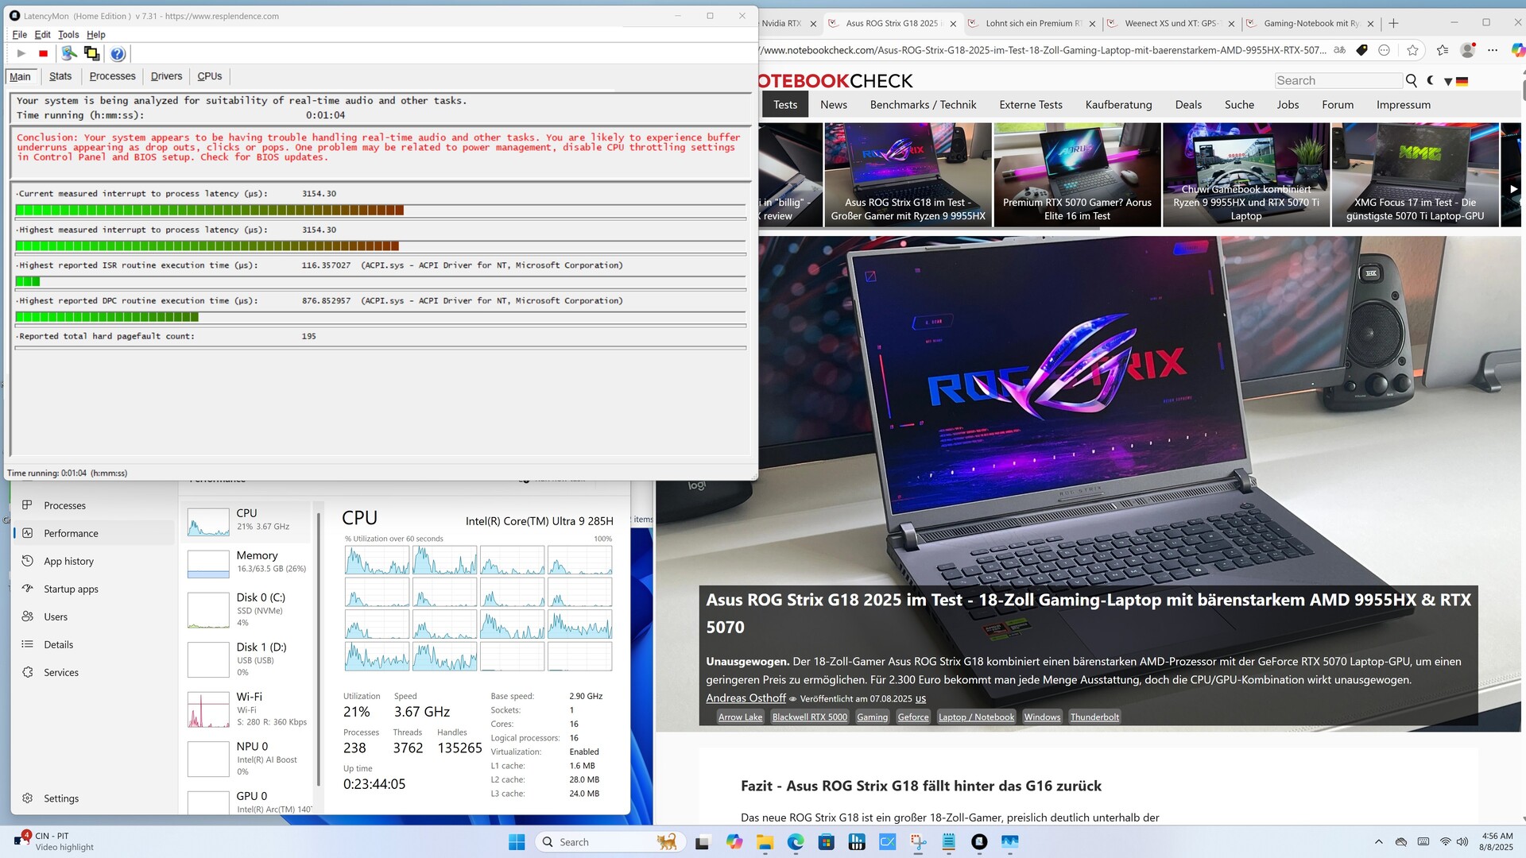Viewport: 1526px width, 858px height.
Task: Select the CPU performance item
Action: [247, 520]
